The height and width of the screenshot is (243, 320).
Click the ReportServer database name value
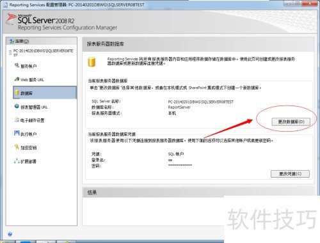point(179,107)
